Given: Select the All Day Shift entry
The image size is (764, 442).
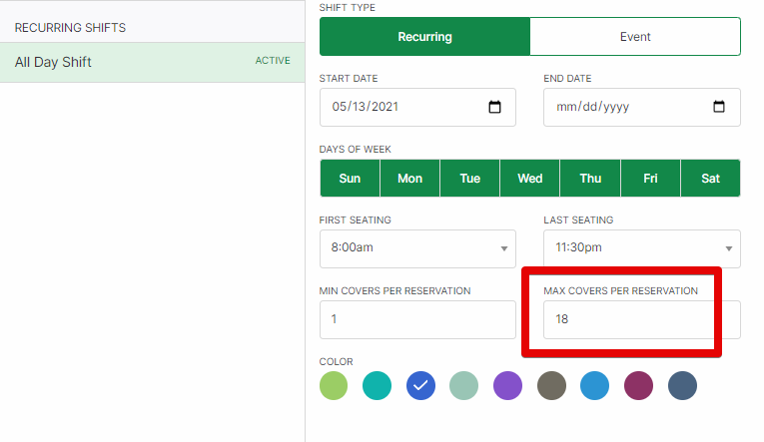Looking at the screenshot, I should coord(153,62).
